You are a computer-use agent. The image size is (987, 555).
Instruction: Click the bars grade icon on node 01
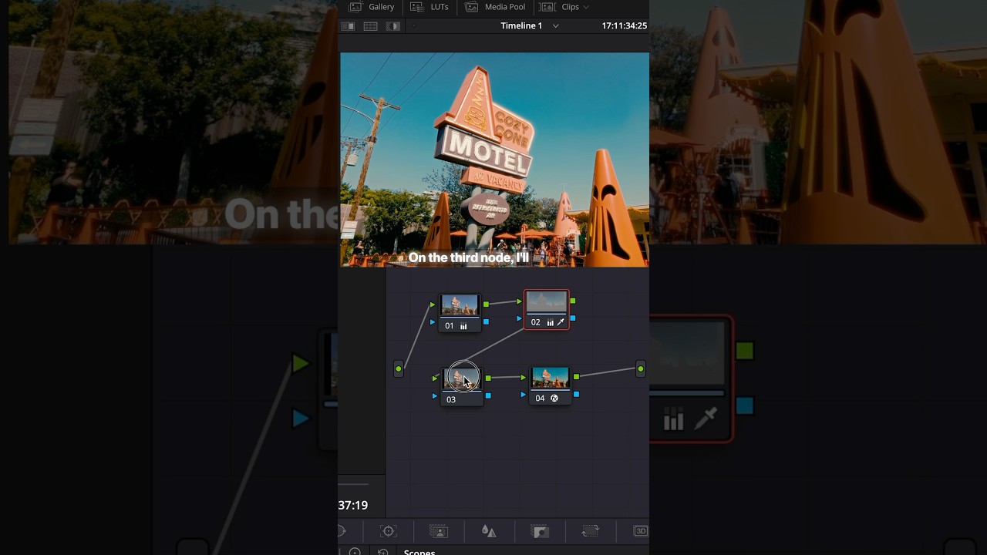click(463, 326)
